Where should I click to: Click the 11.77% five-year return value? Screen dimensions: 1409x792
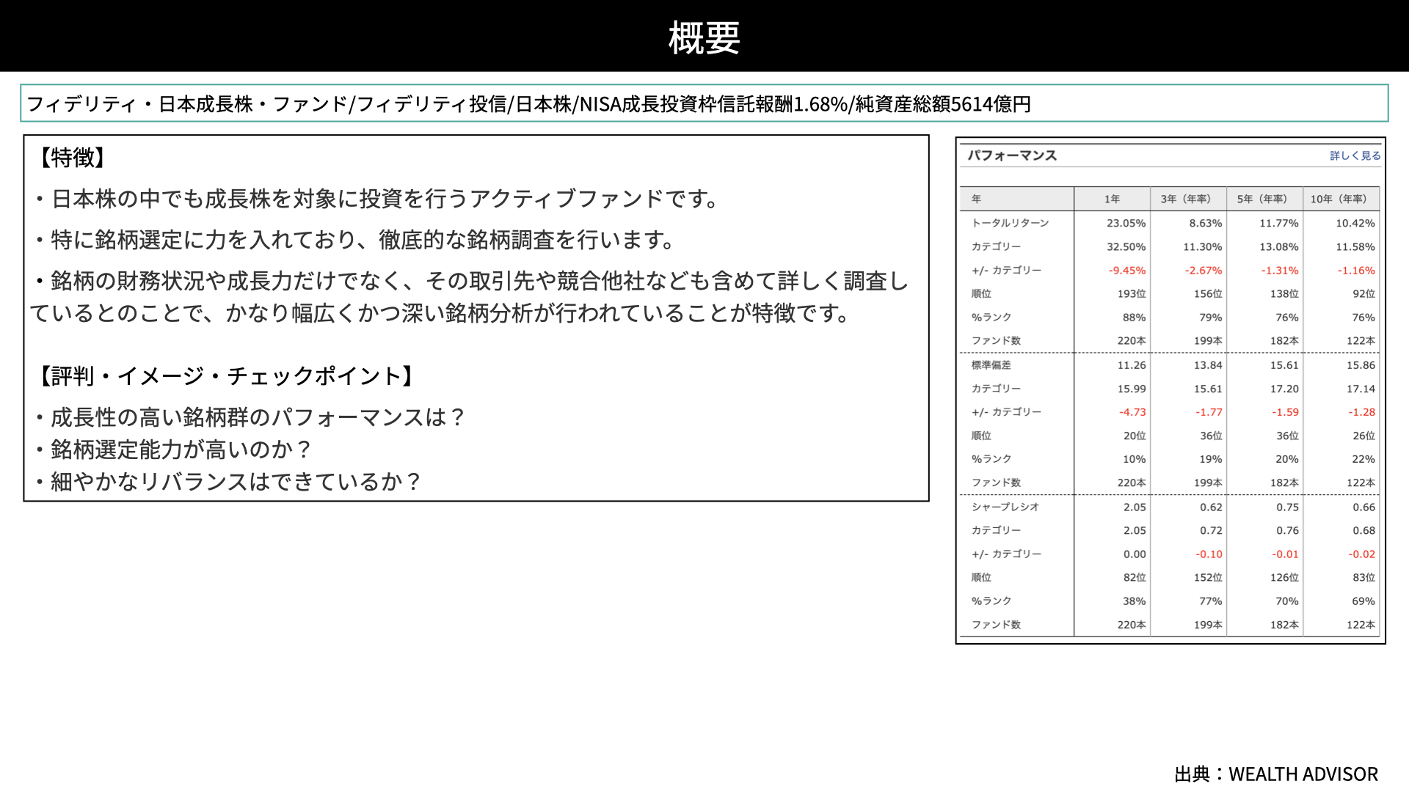(x=1279, y=223)
